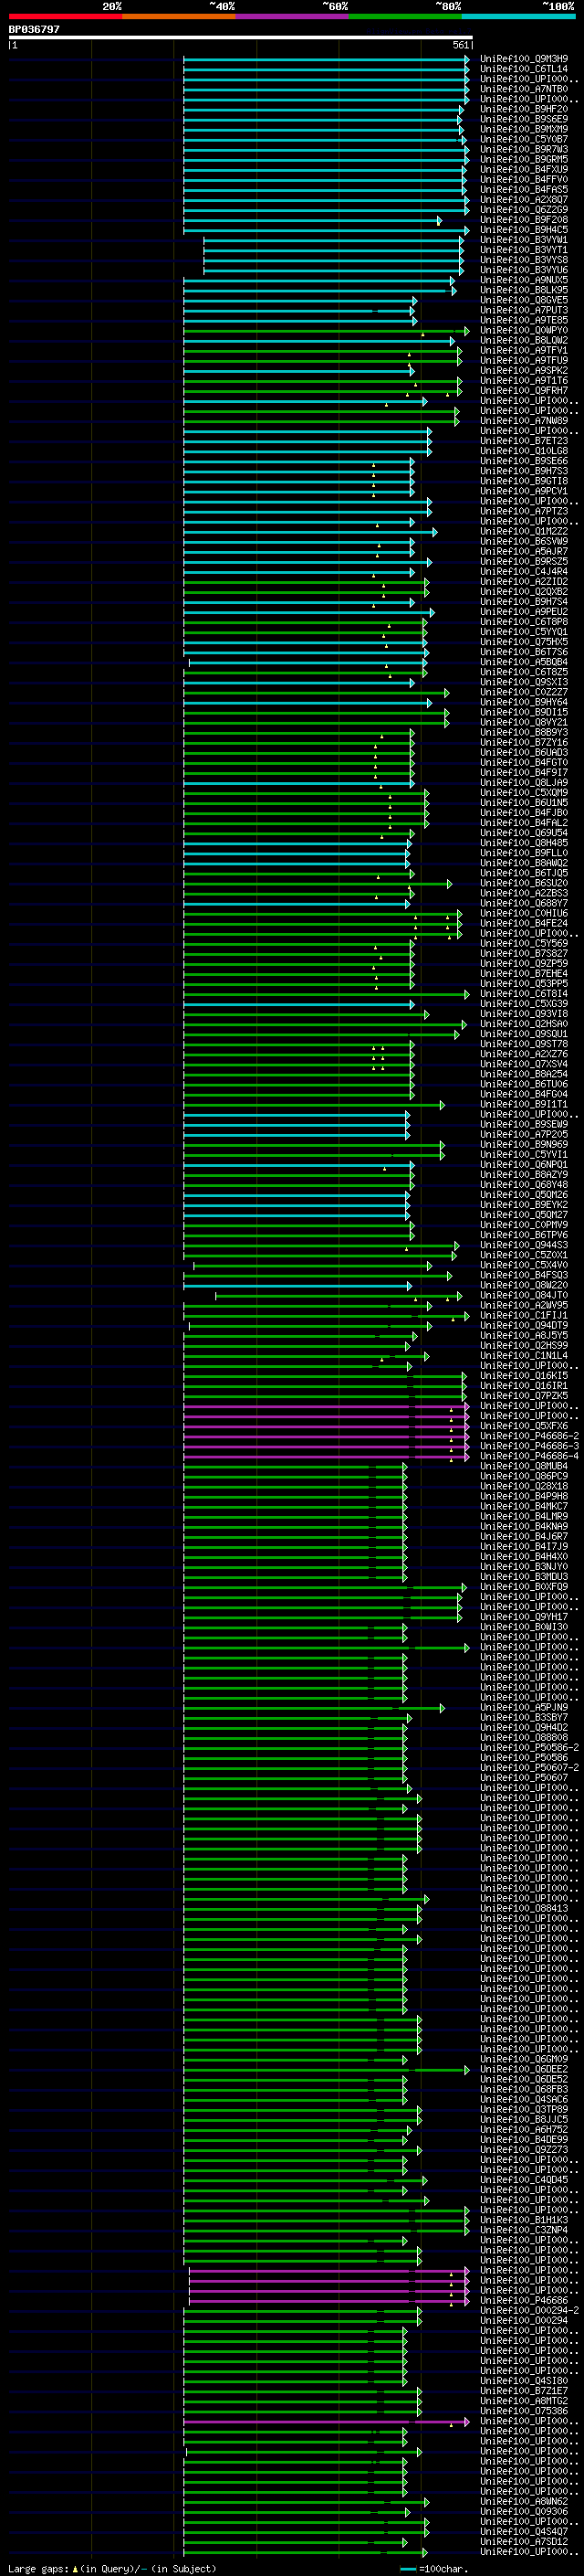Select hit UniRef100_B3VYU6
The image size is (584, 2576).
coord(524,270)
